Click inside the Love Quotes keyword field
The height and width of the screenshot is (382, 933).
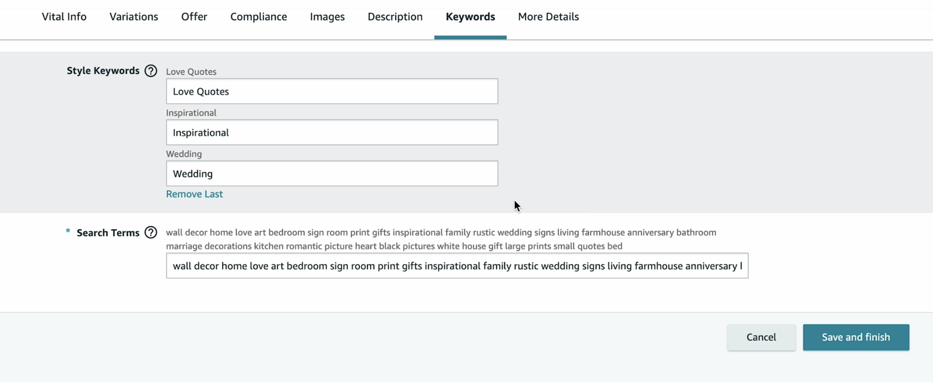coord(332,91)
